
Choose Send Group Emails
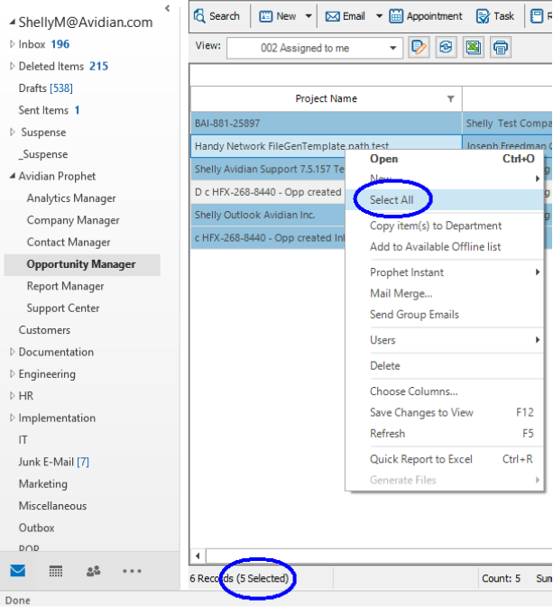point(444,315)
